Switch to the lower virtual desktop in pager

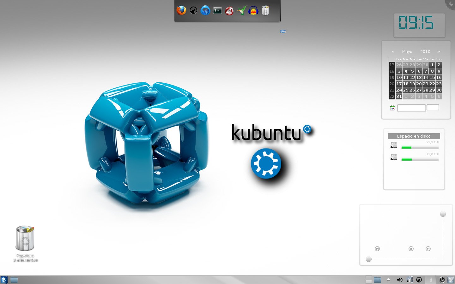coord(368,281)
